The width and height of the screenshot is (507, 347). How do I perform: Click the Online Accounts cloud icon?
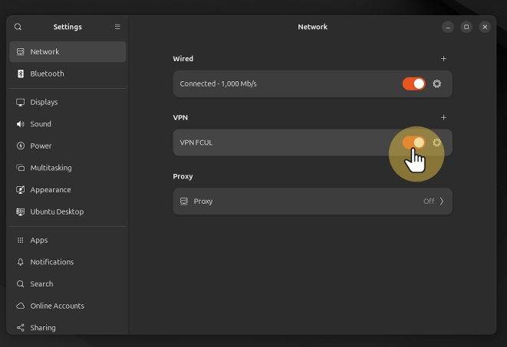click(x=21, y=306)
